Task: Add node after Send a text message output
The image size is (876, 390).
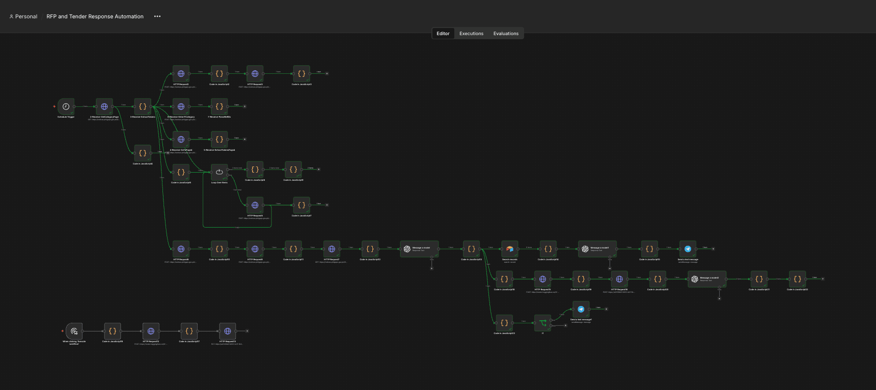Action: coord(713,249)
